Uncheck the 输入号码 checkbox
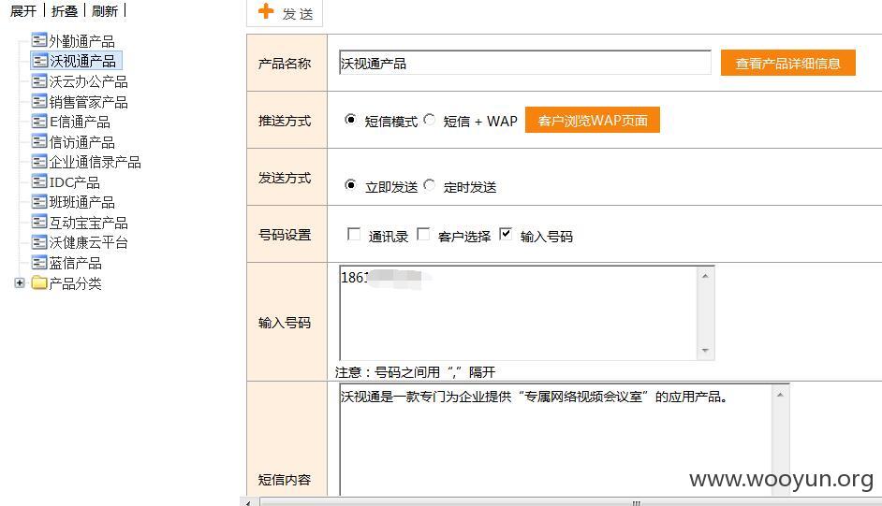The width and height of the screenshot is (882, 506). point(506,234)
